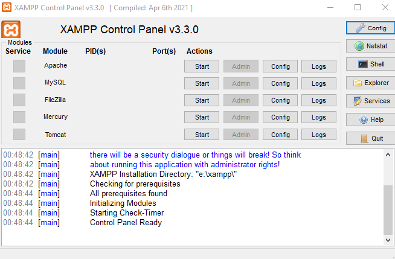
Task: Click the large XAMPP orange logo
Action: coord(11,30)
